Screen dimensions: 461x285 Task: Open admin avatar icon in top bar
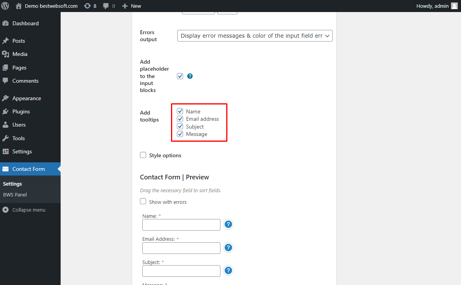454,6
